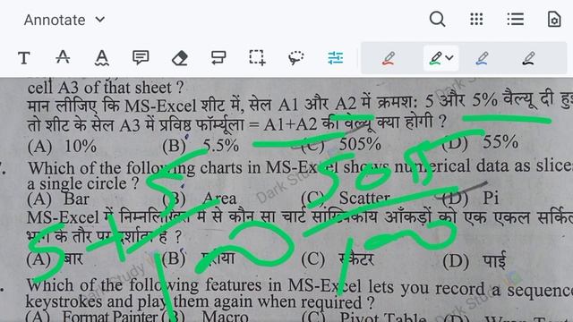This screenshot has width=573, height=322.
Task: Click the Hindi option 'स्कैटर'
Action: [356, 259]
